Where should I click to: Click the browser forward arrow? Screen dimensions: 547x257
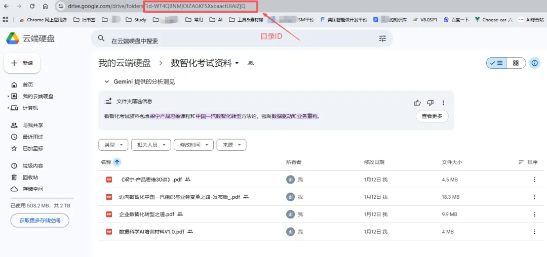coord(19,6)
